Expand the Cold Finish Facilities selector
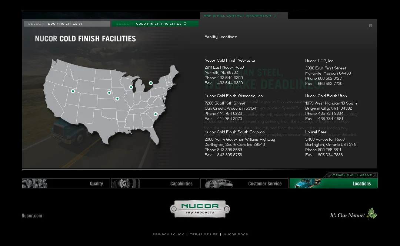The width and height of the screenshot is (400, 246). pyautogui.click(x=155, y=24)
